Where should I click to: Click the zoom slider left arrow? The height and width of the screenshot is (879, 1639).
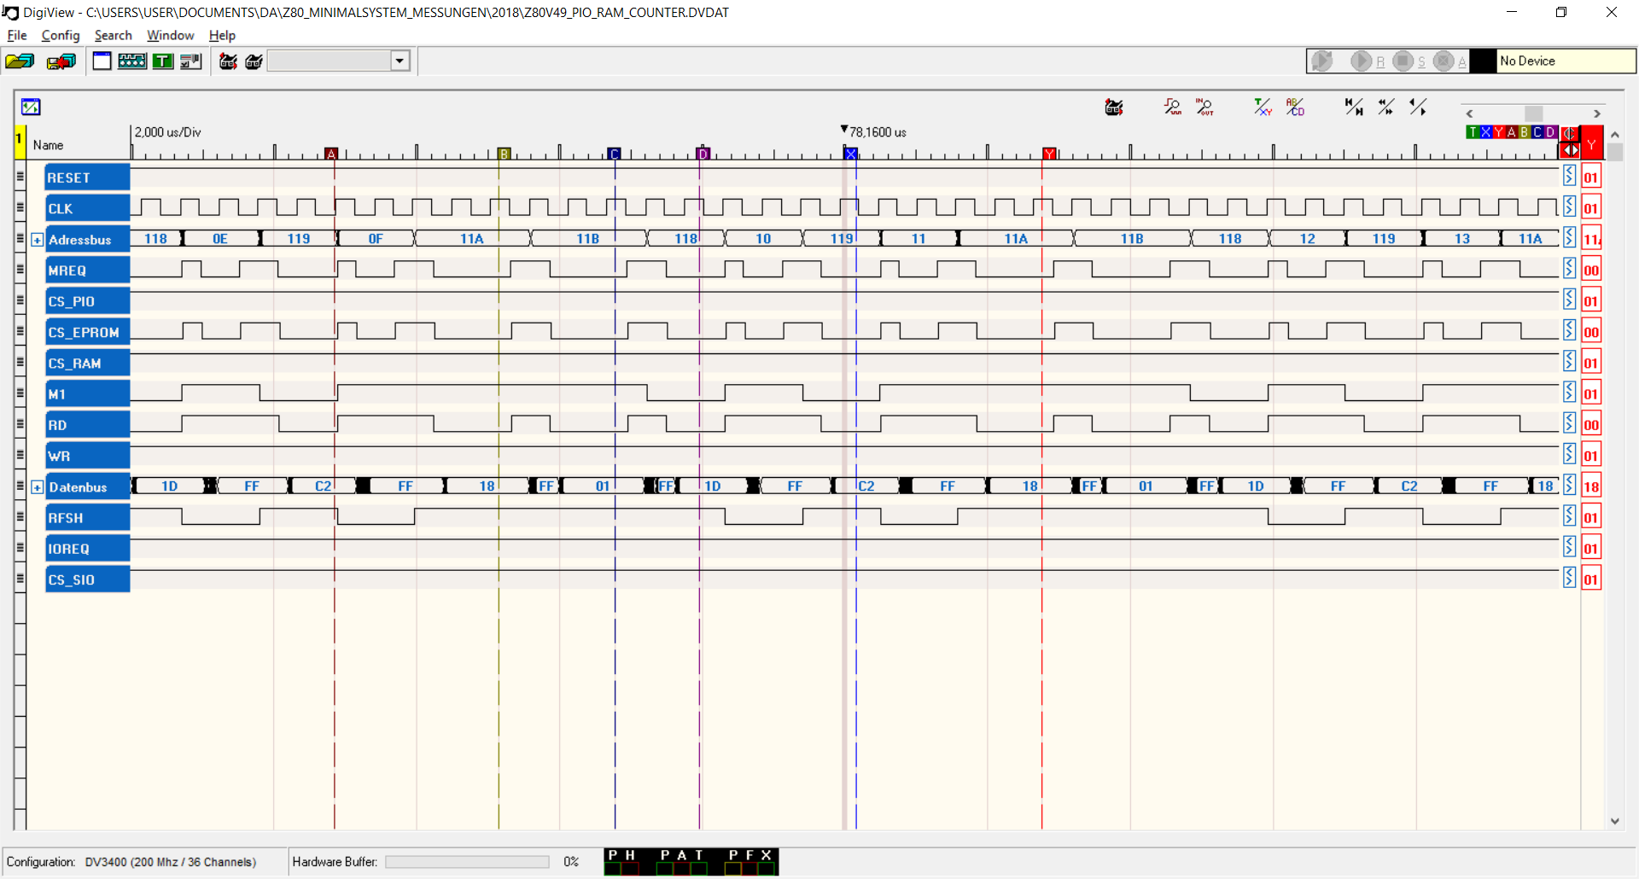[1469, 114]
